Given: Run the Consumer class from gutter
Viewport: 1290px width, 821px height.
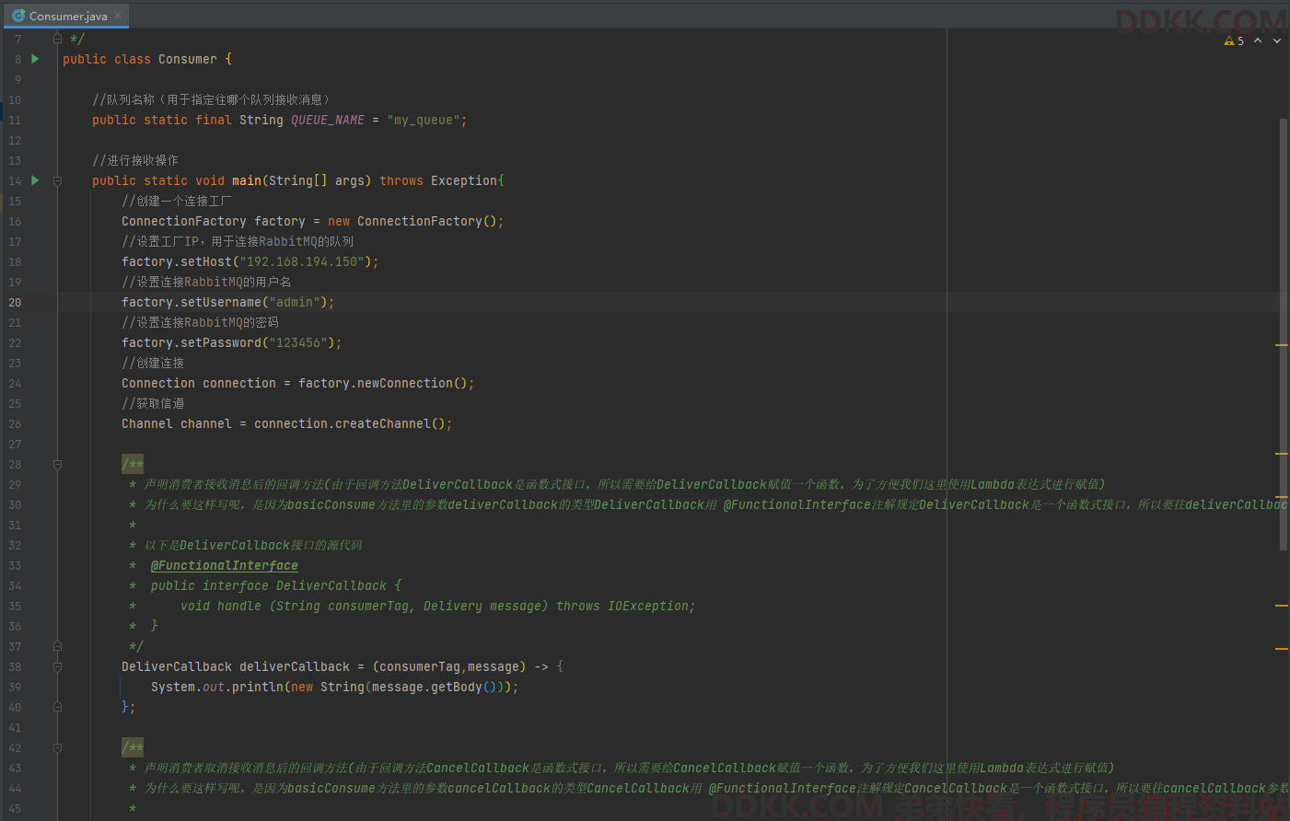Looking at the screenshot, I should (x=35, y=59).
